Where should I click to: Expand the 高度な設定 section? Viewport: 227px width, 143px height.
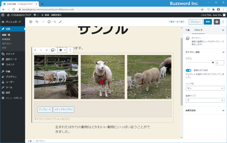click(x=205, y=110)
